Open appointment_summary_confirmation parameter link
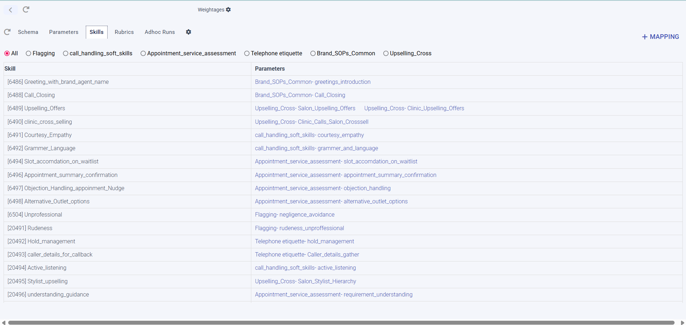The width and height of the screenshot is (686, 325). [346, 175]
